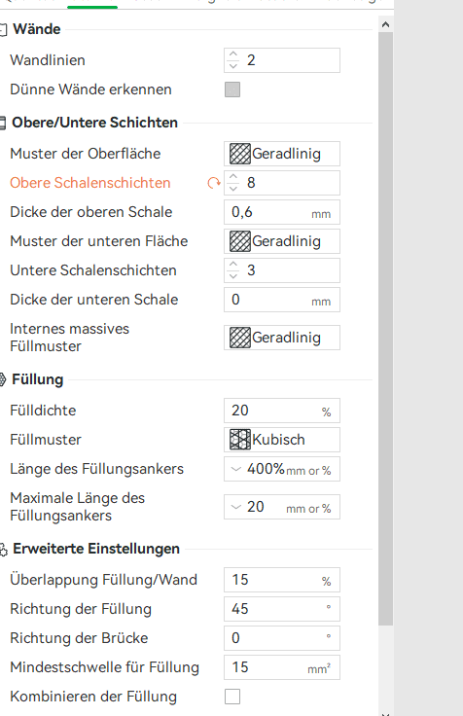
Task: Open Muster der unteren Fläche dropdown
Action: [282, 241]
